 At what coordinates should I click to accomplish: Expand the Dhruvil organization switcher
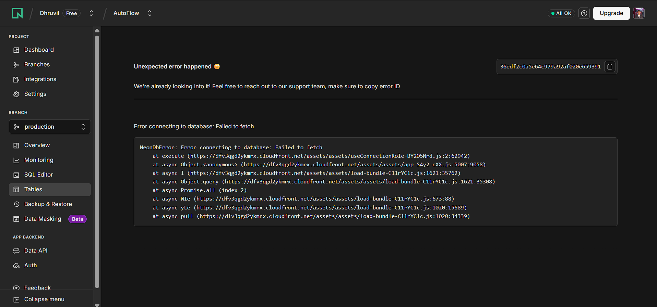(x=91, y=13)
